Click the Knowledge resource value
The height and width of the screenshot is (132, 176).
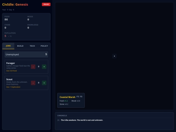click(28, 28)
